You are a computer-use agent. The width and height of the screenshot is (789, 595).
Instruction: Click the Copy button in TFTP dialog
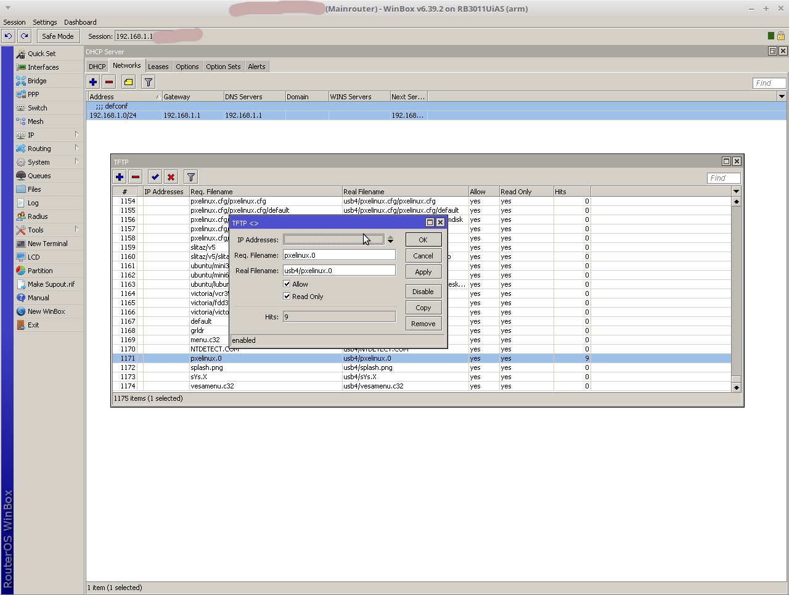(x=423, y=308)
